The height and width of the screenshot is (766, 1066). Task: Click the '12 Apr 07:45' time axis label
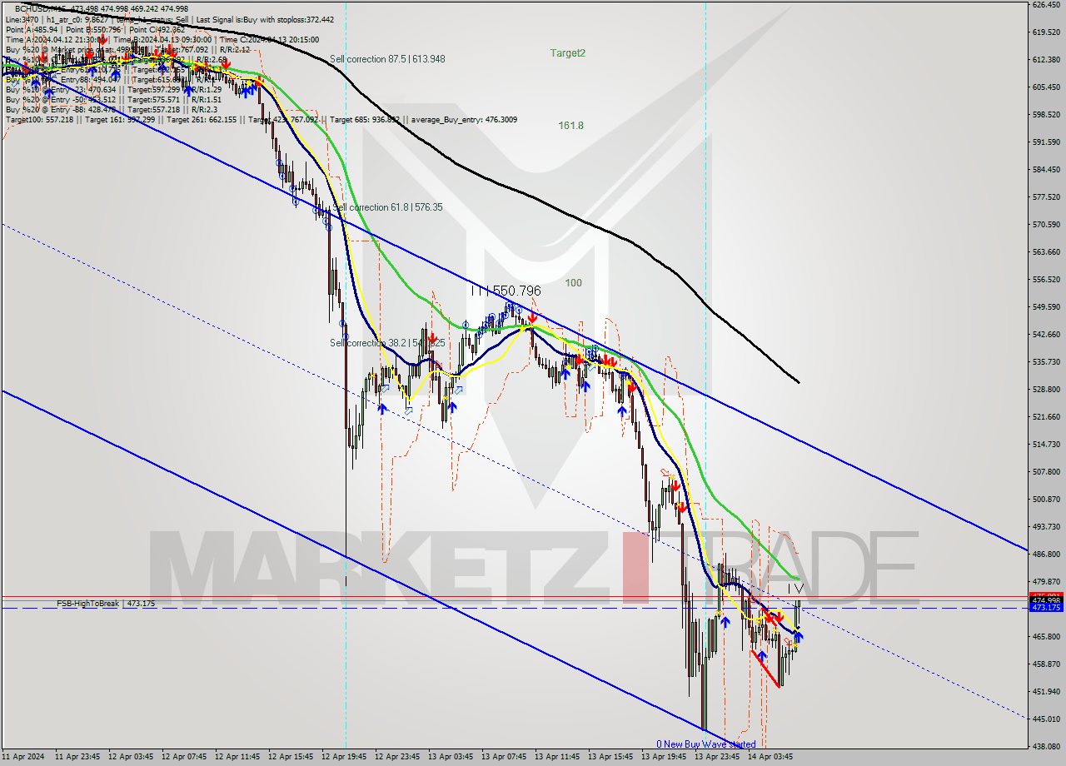pos(186,758)
